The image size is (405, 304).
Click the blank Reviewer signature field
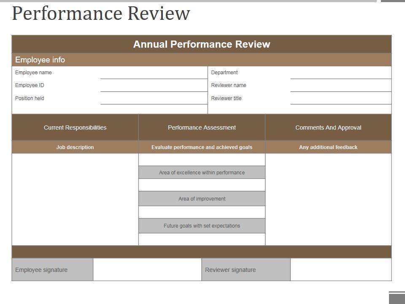pyautogui.click(x=341, y=270)
